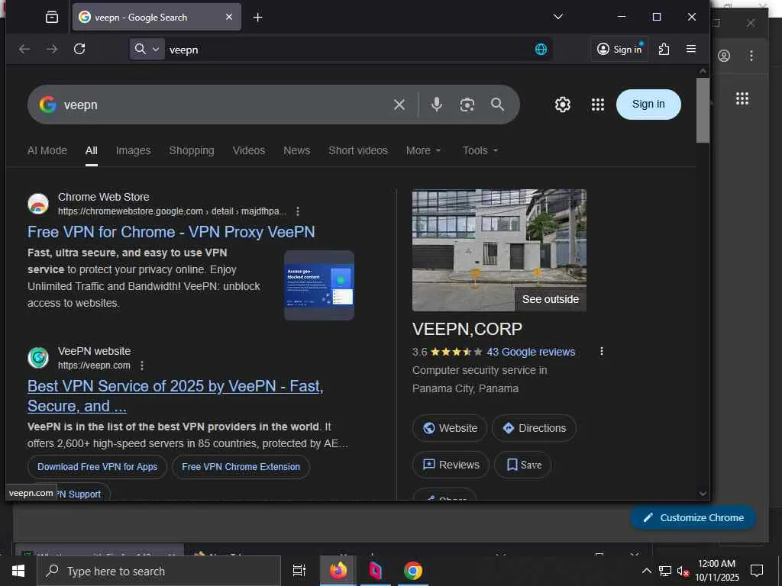Viewport: 782px width, 586px height.
Task: Click the Firefox taskbar icon
Action: pos(338,571)
